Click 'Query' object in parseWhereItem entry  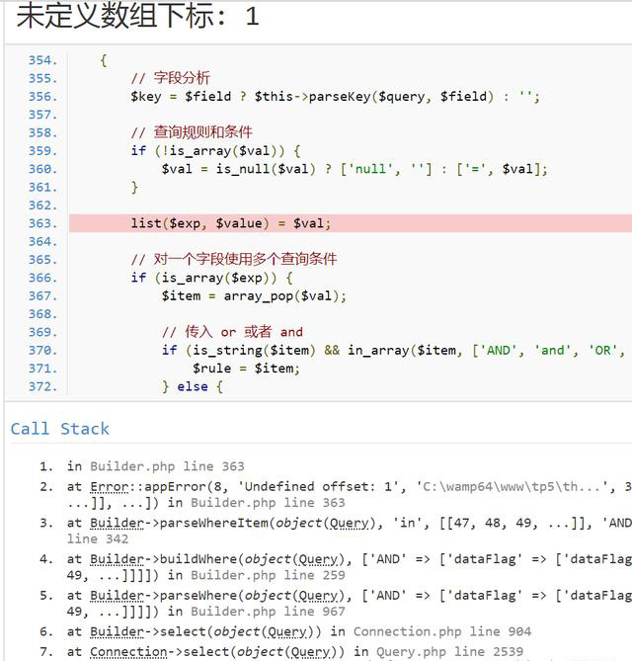click(x=349, y=523)
